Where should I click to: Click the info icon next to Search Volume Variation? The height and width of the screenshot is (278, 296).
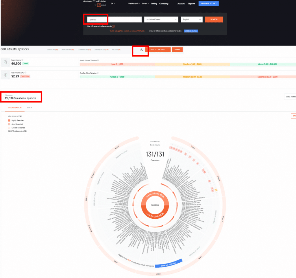(98, 60)
